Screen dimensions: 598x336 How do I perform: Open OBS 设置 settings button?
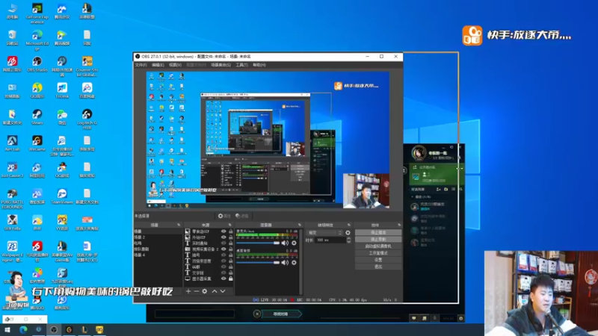click(378, 260)
